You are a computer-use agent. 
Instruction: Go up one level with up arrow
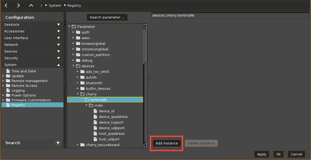(x=31, y=5)
